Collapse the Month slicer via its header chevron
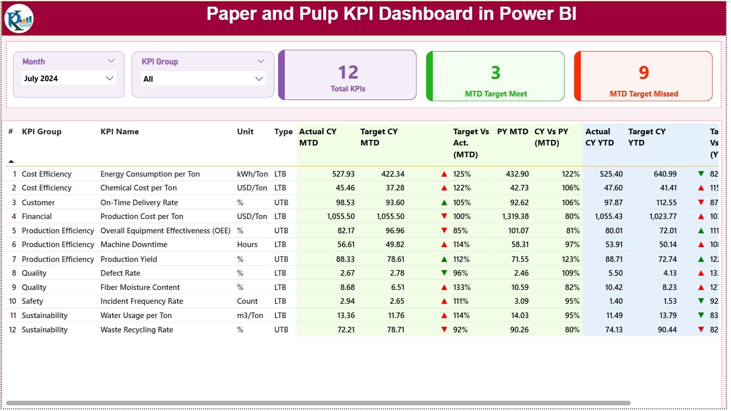The image size is (731, 411). [112, 61]
